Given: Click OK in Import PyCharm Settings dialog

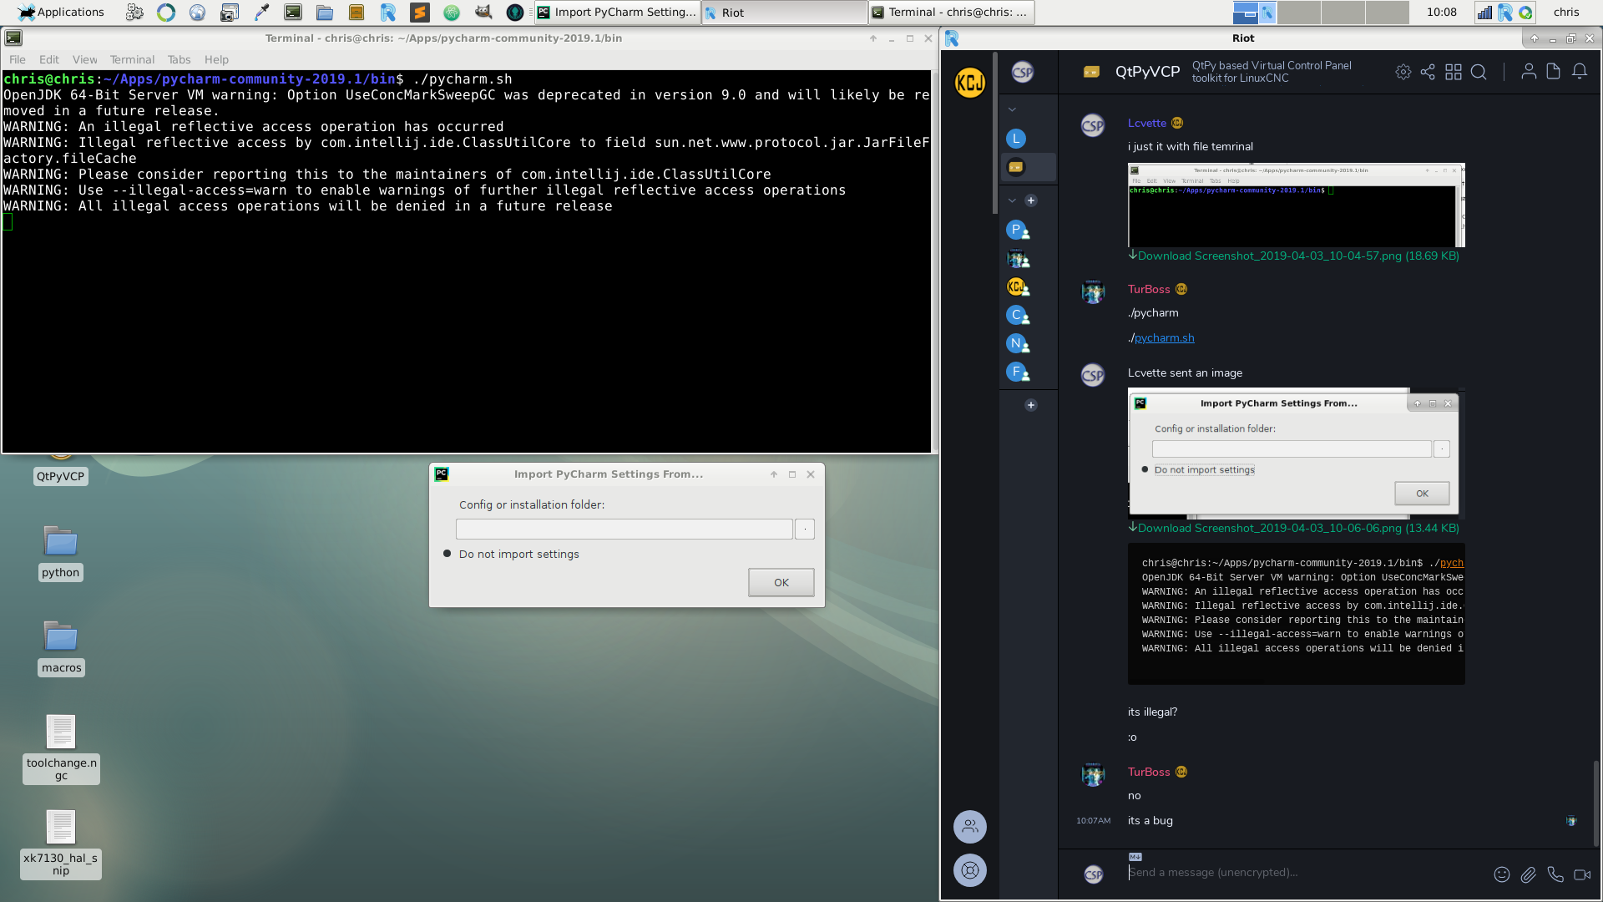Looking at the screenshot, I should 781,583.
